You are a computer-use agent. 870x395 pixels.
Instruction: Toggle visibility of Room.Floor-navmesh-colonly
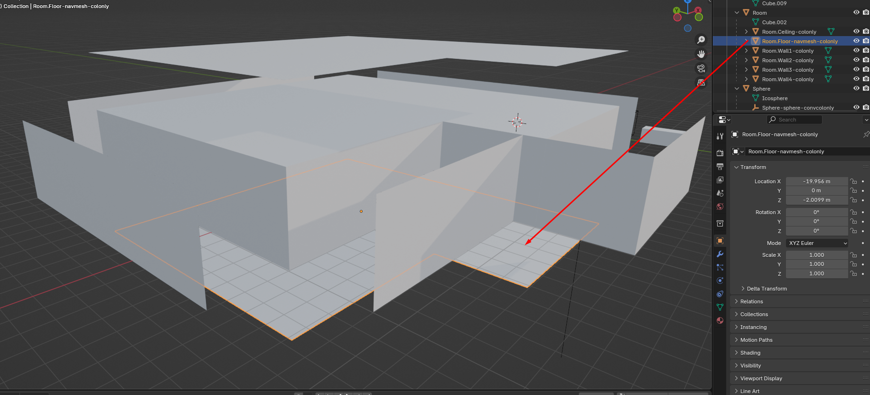[856, 41]
